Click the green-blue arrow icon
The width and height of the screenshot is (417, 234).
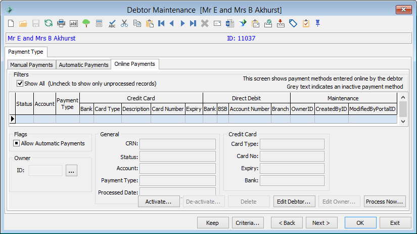pyautogui.click(x=243, y=23)
